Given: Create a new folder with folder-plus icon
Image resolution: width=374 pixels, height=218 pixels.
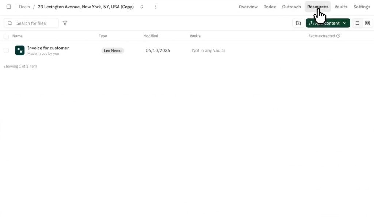Looking at the screenshot, I should tap(298, 23).
